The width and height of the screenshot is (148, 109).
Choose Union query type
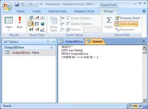(42, 18)
